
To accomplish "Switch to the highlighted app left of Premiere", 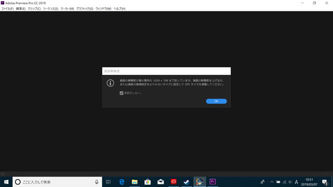I will click(200, 182).
